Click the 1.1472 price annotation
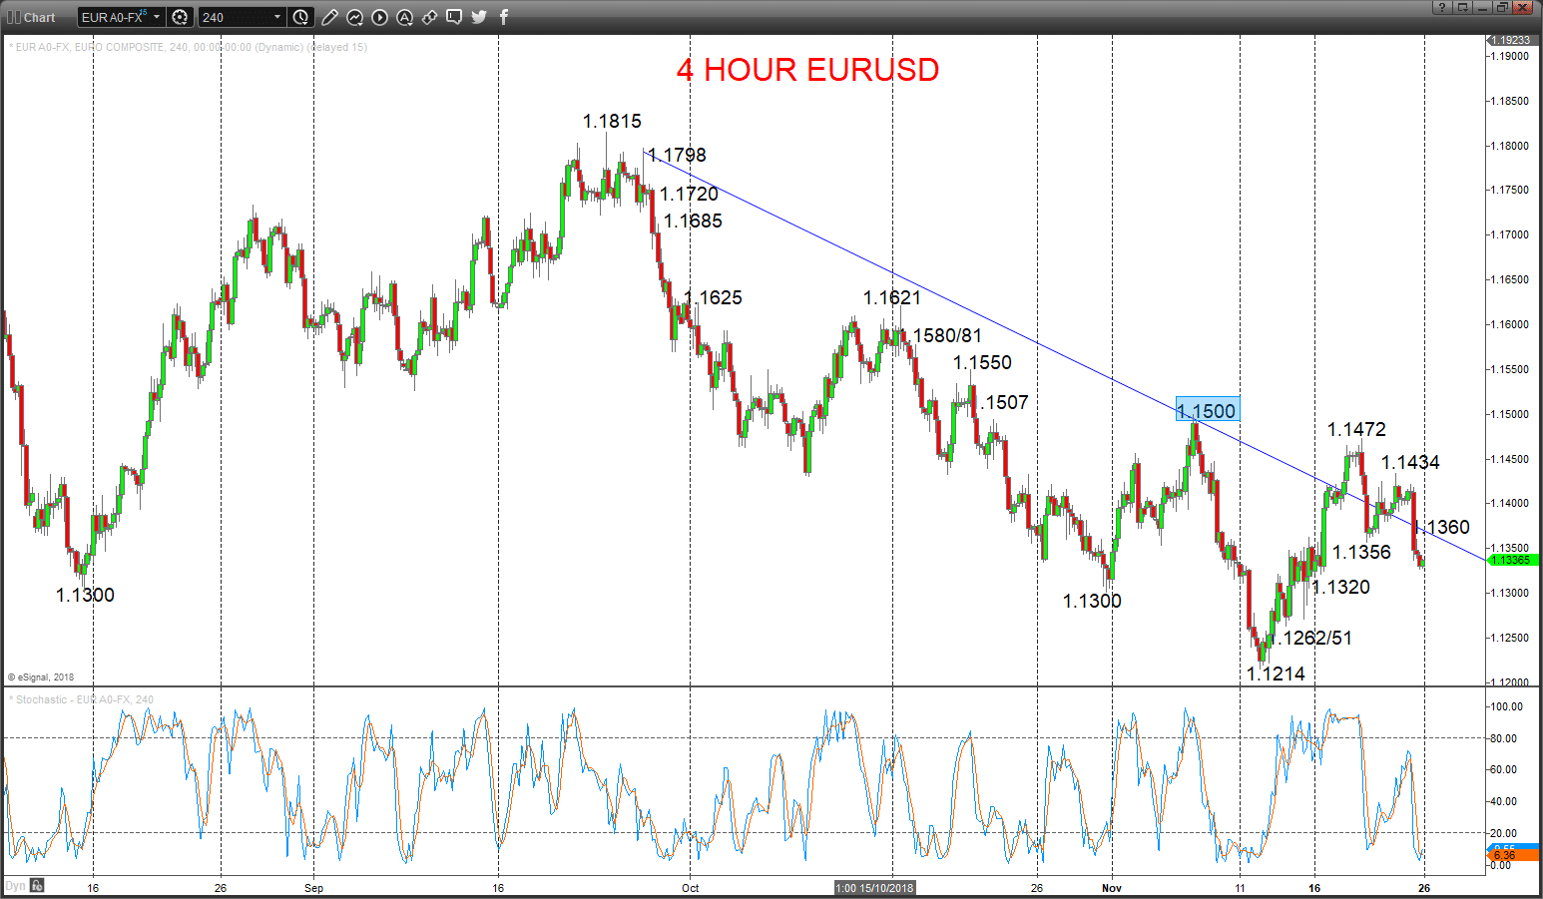The image size is (1543, 899). coord(1356,429)
